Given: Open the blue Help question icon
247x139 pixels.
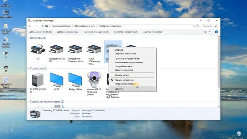Looking at the screenshot, I should tap(216, 32).
